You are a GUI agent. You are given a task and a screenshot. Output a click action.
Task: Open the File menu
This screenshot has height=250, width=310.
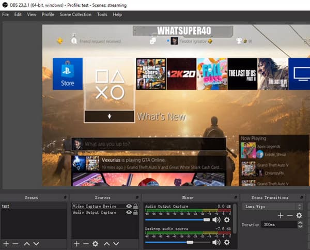click(x=5, y=14)
